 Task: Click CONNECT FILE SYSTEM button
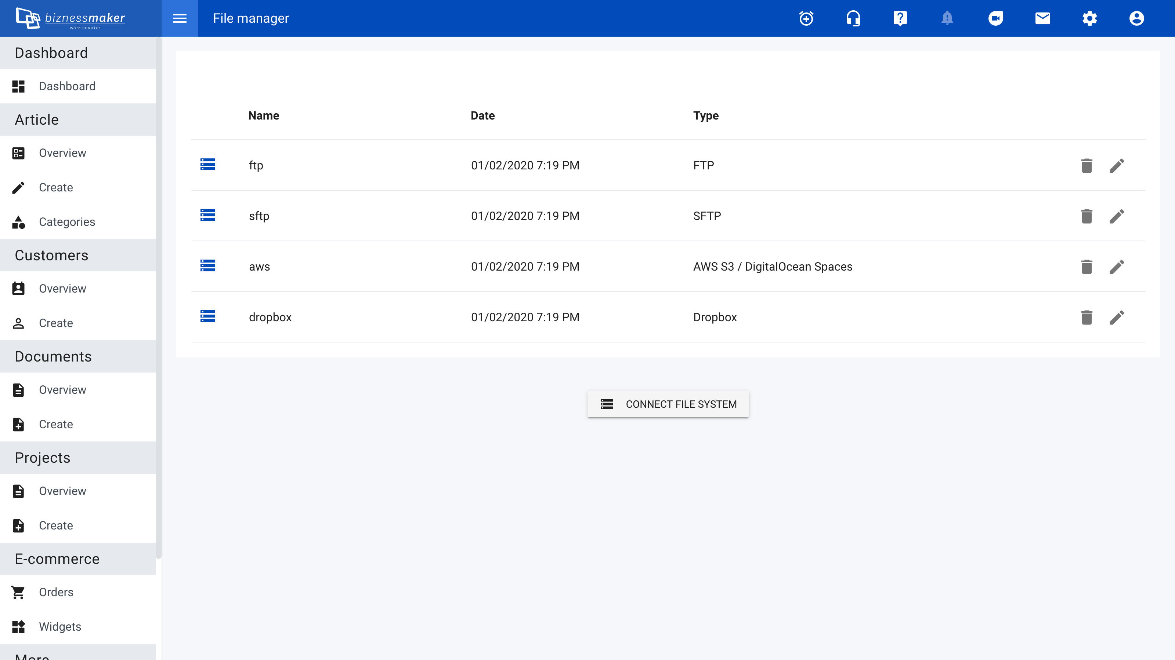pyautogui.click(x=668, y=404)
